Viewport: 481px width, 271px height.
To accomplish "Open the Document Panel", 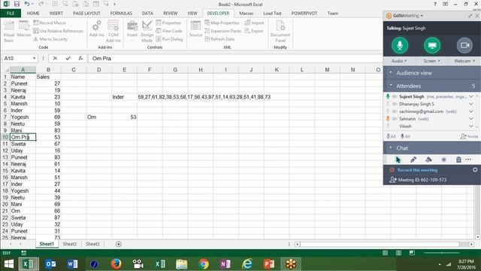I will (x=280, y=32).
